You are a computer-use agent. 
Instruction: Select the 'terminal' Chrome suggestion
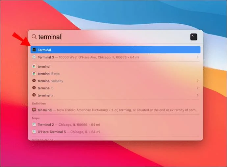(x=115, y=66)
